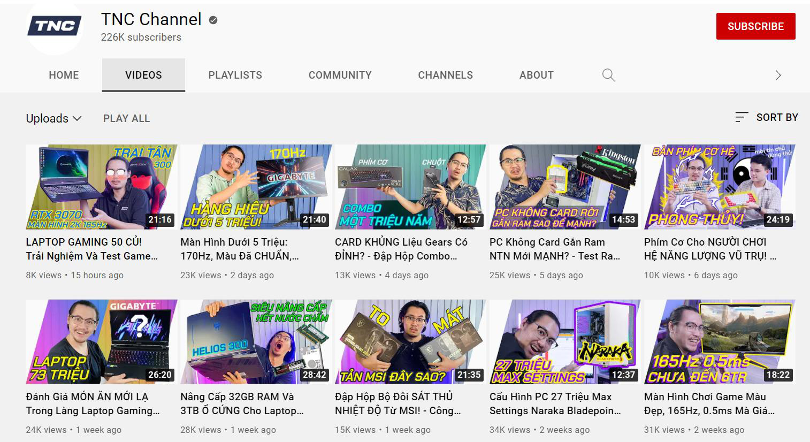Image resolution: width=810 pixels, height=442 pixels.
Task: Click the red SUBSCRIBE button
Action: pyautogui.click(x=755, y=26)
